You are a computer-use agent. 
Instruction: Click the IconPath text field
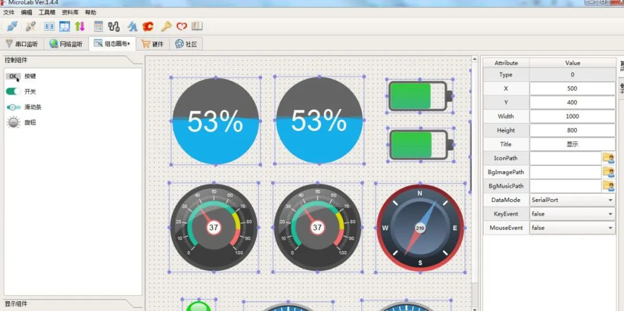tap(565, 158)
